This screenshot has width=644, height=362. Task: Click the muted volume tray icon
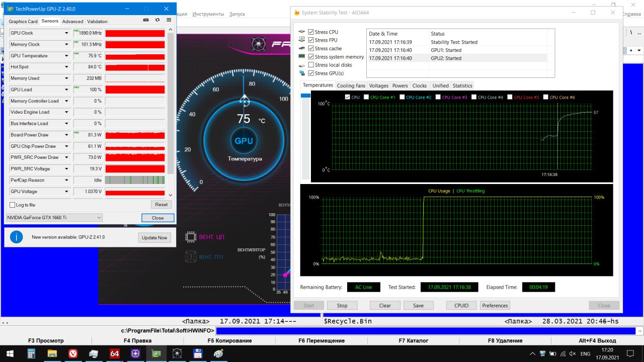click(x=572, y=353)
